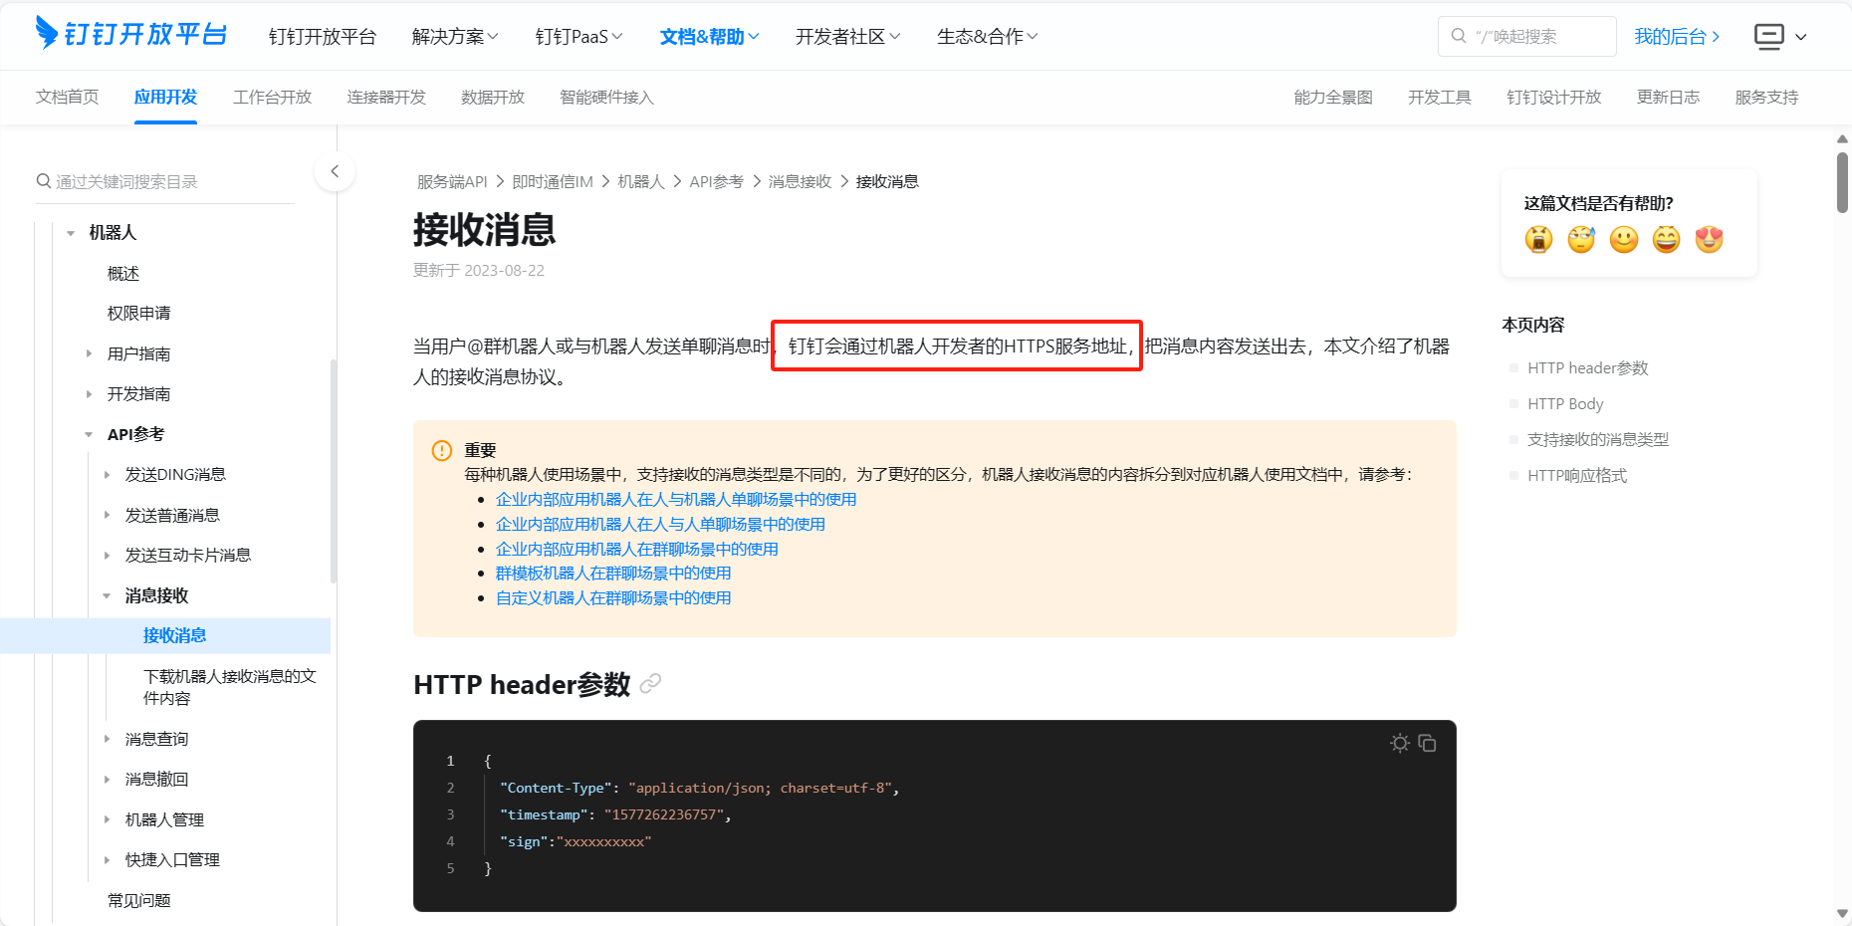This screenshot has height=926, width=1852.
Task: Open link 企业内部应用机器人在人与机器人单聊场景中的使用
Action: (x=676, y=499)
